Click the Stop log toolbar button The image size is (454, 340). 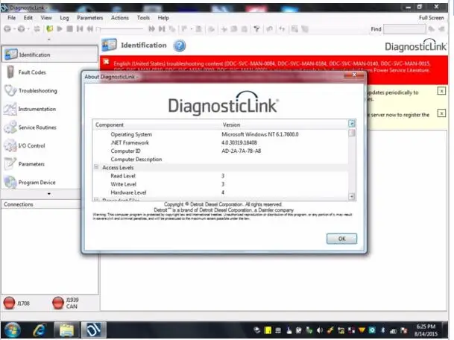click(69, 28)
